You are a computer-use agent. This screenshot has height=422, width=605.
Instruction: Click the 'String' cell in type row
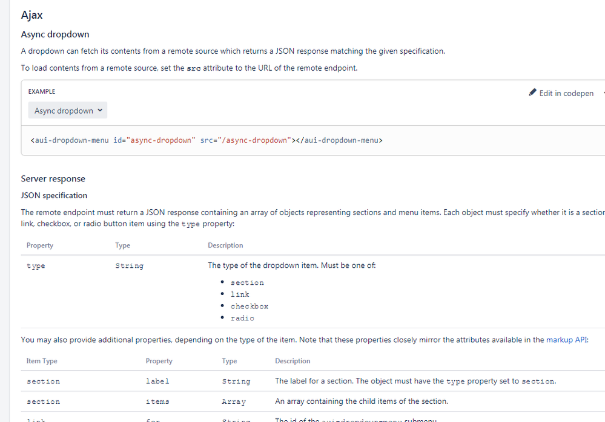pos(129,265)
